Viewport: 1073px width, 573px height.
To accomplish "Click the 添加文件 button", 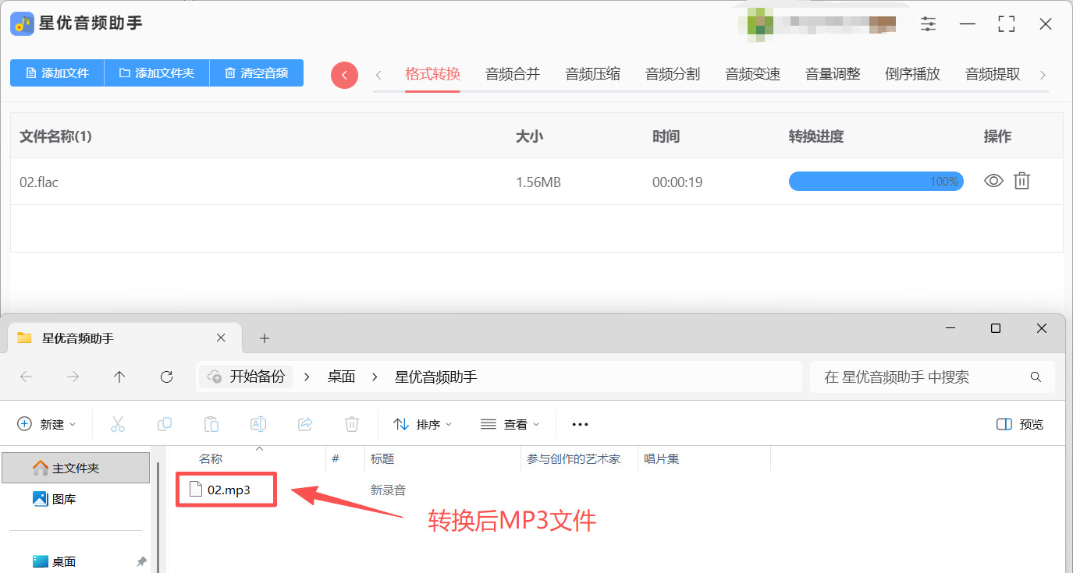I will click(57, 73).
